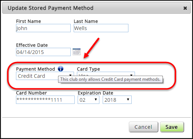The image size is (193, 139).
Task: Cancel the payment method update
Action: point(143,127)
